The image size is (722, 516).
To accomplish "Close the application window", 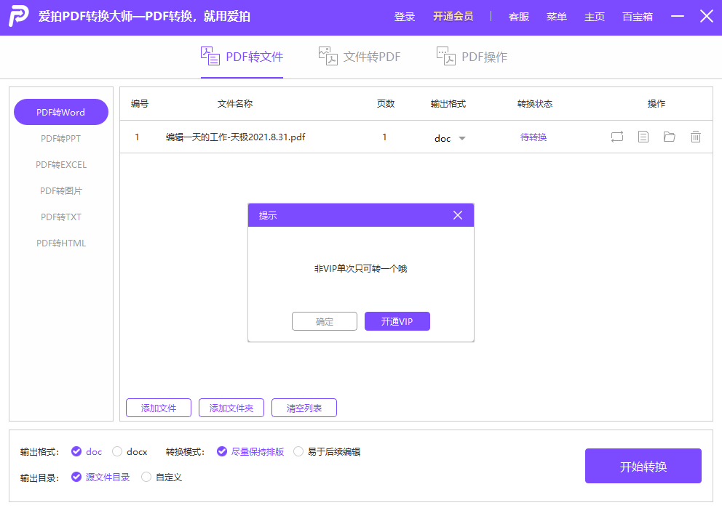I will [706, 16].
